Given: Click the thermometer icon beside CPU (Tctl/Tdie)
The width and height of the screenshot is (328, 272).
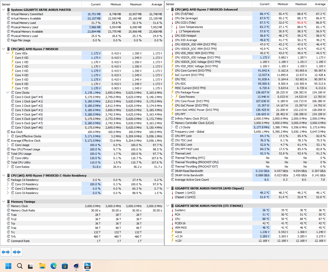Looking at the screenshot, I should pos(172,14).
